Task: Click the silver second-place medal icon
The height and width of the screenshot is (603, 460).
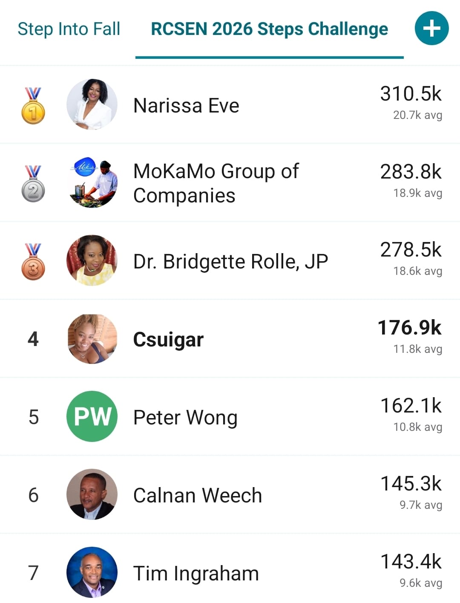Action: pyautogui.click(x=33, y=184)
